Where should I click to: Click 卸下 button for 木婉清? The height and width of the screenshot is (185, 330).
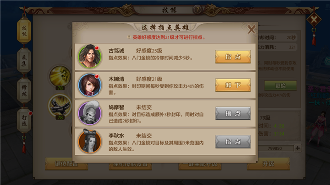(233, 85)
